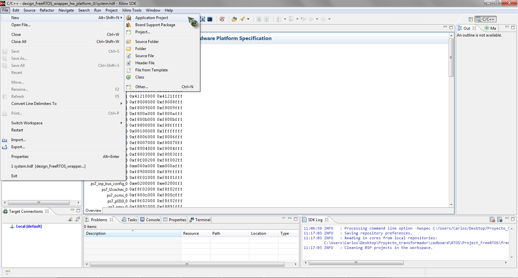This screenshot has height=278, width=518.
Task: Click the Header File icon in submenu
Action: pos(129,63)
